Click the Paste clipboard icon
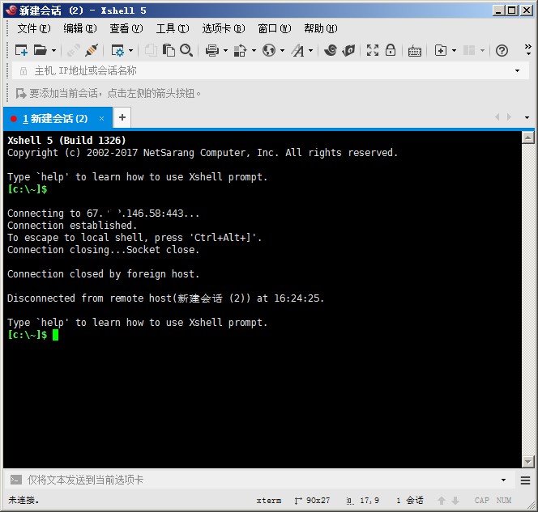The width and height of the screenshot is (538, 512). [169, 50]
